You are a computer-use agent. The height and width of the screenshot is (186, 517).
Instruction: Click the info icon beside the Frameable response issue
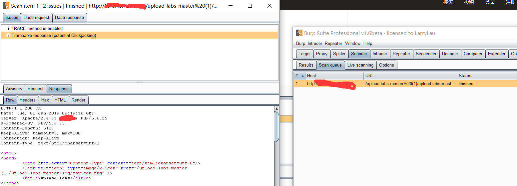pos(8,35)
